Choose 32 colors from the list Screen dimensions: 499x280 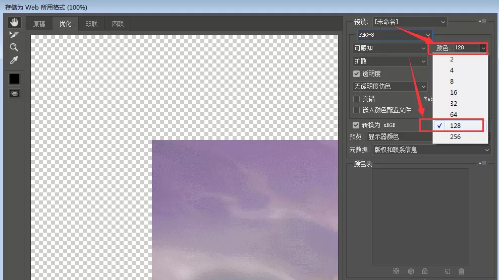click(x=460, y=104)
